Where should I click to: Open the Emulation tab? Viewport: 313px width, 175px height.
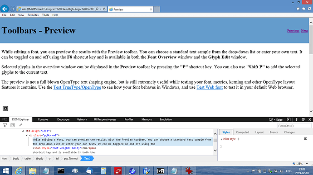coord(166,119)
